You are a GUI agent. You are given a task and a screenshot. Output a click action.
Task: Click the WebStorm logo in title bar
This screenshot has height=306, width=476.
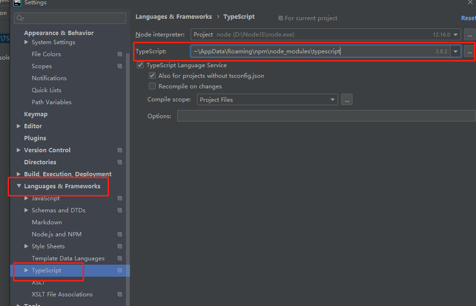click(x=17, y=2)
